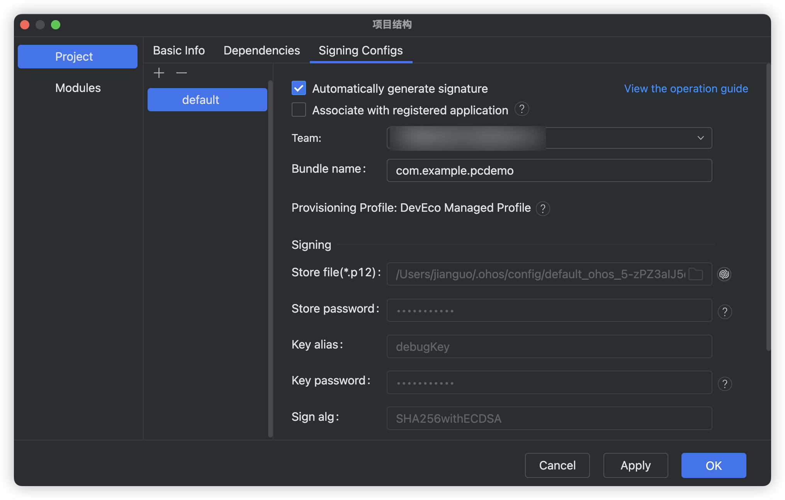Viewport: 785px width, 500px height.
Task: Click the Cancel button
Action: tap(557, 465)
